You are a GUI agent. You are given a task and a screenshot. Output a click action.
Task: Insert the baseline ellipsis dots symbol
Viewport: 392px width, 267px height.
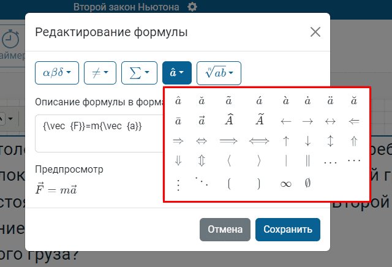(x=330, y=163)
